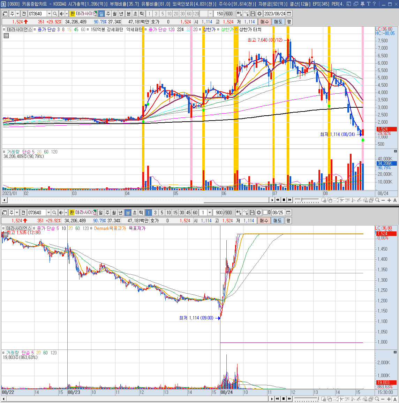The width and height of the screenshot is (399, 403).
Task: Open the speaker icon's dropdown arrow in the upper toolbar
Action: pos(67,14)
